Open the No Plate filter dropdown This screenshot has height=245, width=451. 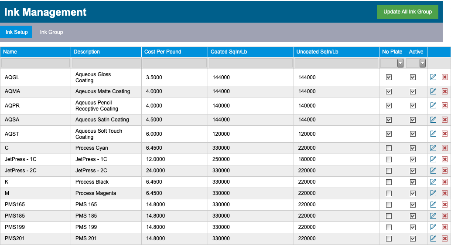pyautogui.click(x=400, y=63)
